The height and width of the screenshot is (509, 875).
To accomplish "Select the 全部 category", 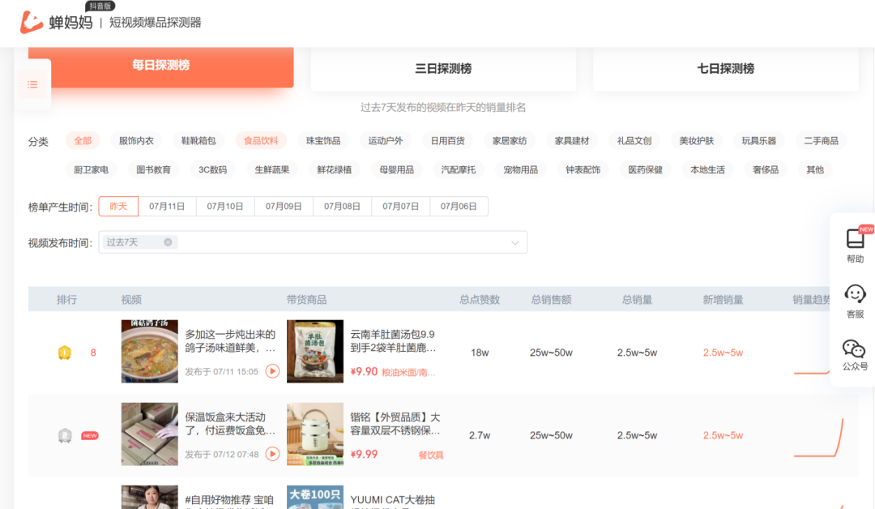I will tap(83, 141).
